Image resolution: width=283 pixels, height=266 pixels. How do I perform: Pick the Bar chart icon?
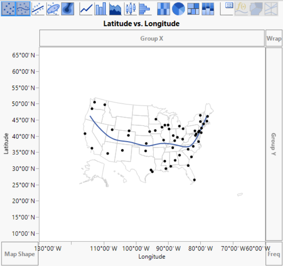(101, 8)
